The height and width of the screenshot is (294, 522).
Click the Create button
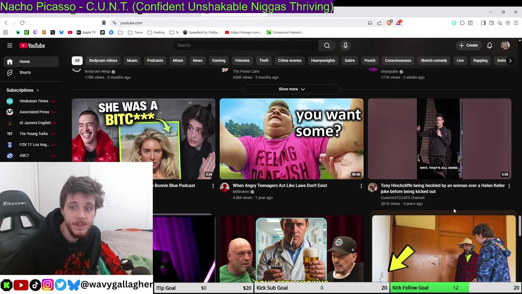[x=468, y=45]
